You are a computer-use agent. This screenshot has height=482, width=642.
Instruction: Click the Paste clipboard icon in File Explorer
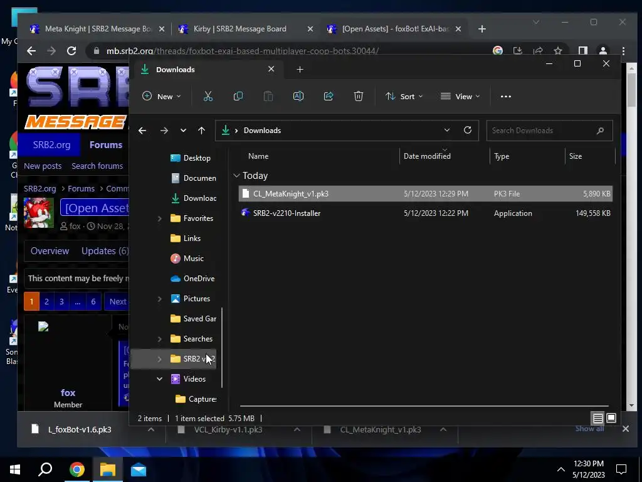click(x=268, y=96)
